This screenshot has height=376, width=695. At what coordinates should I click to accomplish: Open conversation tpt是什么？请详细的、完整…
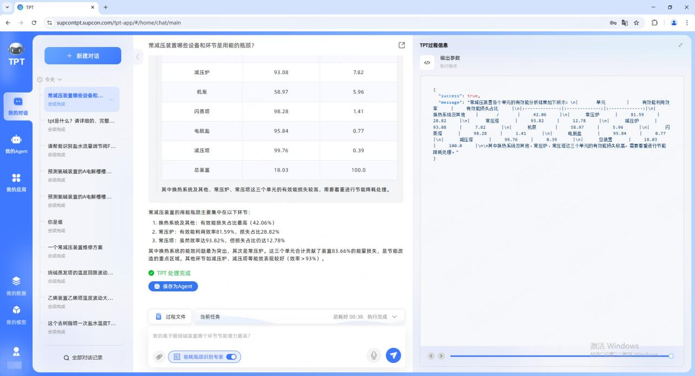point(81,124)
